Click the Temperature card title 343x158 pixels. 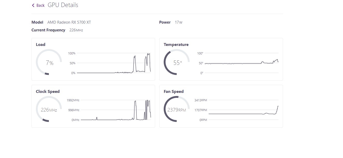click(x=176, y=45)
